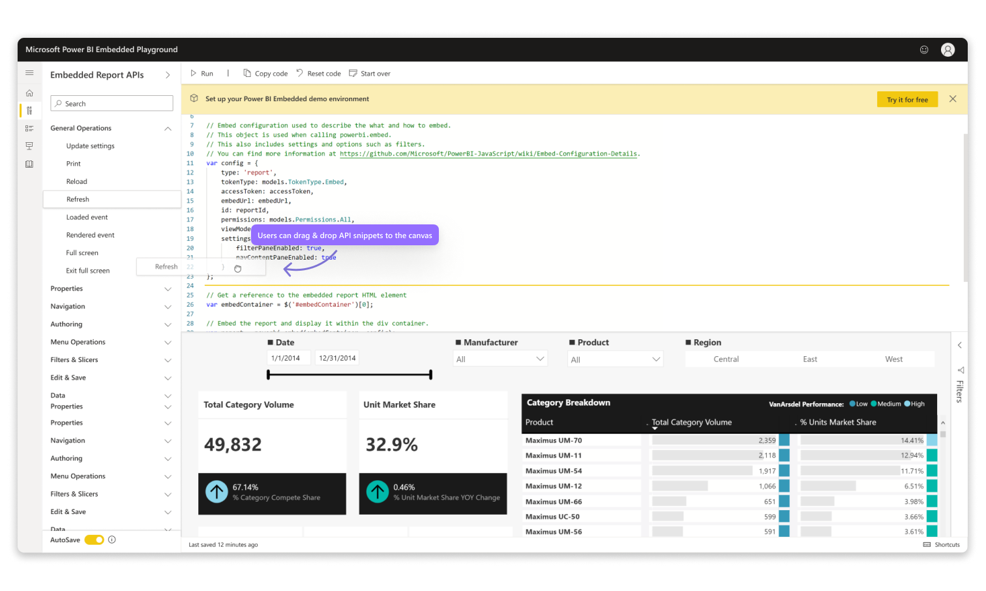Screen dimensions: 986x591
Task: Open the Product All dropdown
Action: [616, 359]
